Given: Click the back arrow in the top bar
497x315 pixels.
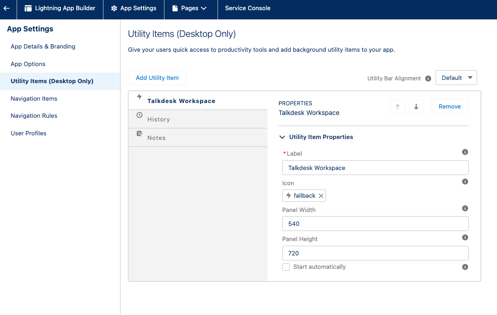Looking at the screenshot, I should click(7, 7).
